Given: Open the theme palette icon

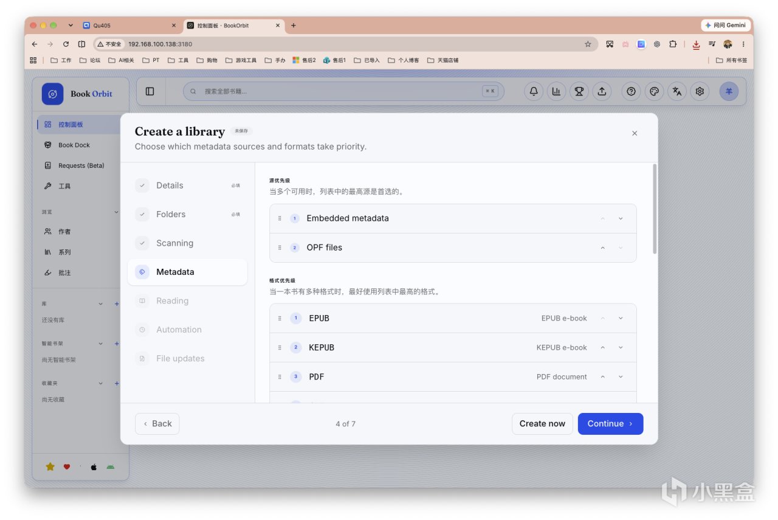Looking at the screenshot, I should click(x=655, y=91).
